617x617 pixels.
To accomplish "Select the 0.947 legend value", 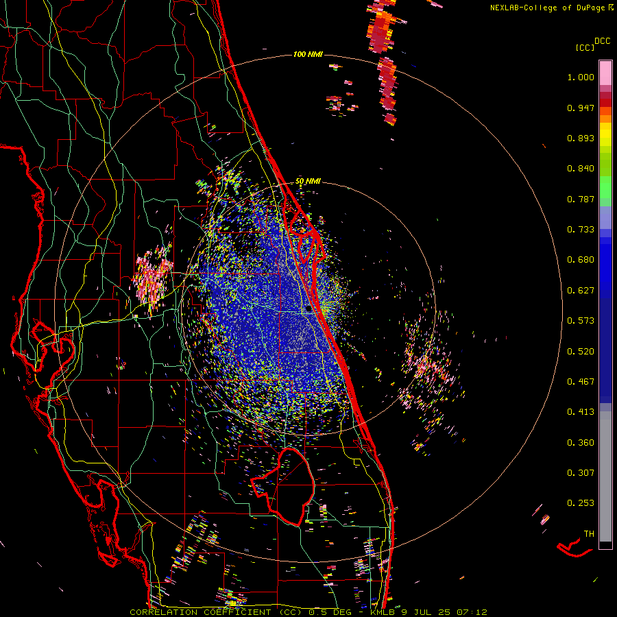I will click(x=581, y=108).
